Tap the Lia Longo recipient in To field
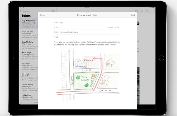This screenshot has height=116, width=177. tap(60, 23)
